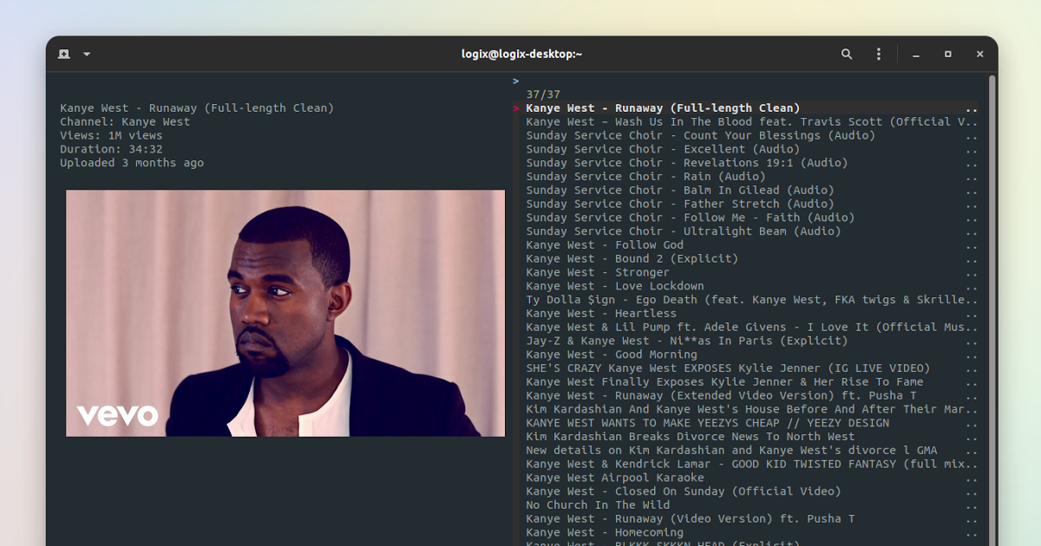Select 'Sunday Service Choir - Follow Me - Faith (Audio)'

751,218
